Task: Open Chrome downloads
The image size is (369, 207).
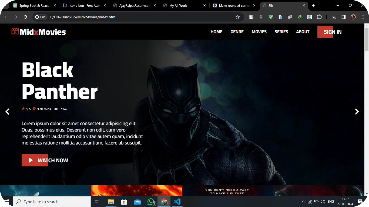Action: tap(334, 17)
